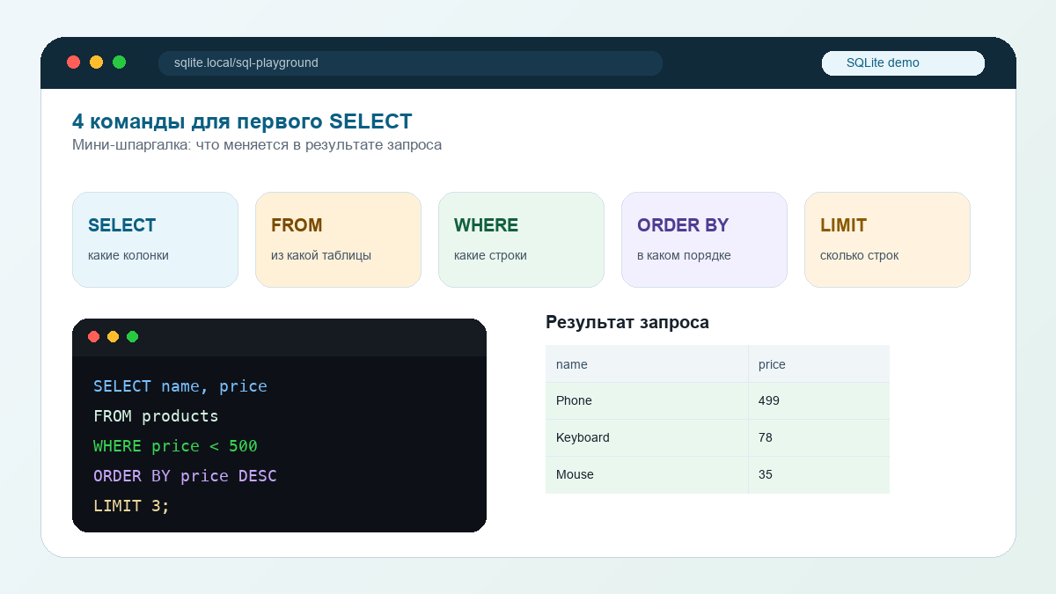This screenshot has height=594, width=1056.
Task: Select the ORDER BY command card
Action: point(704,239)
